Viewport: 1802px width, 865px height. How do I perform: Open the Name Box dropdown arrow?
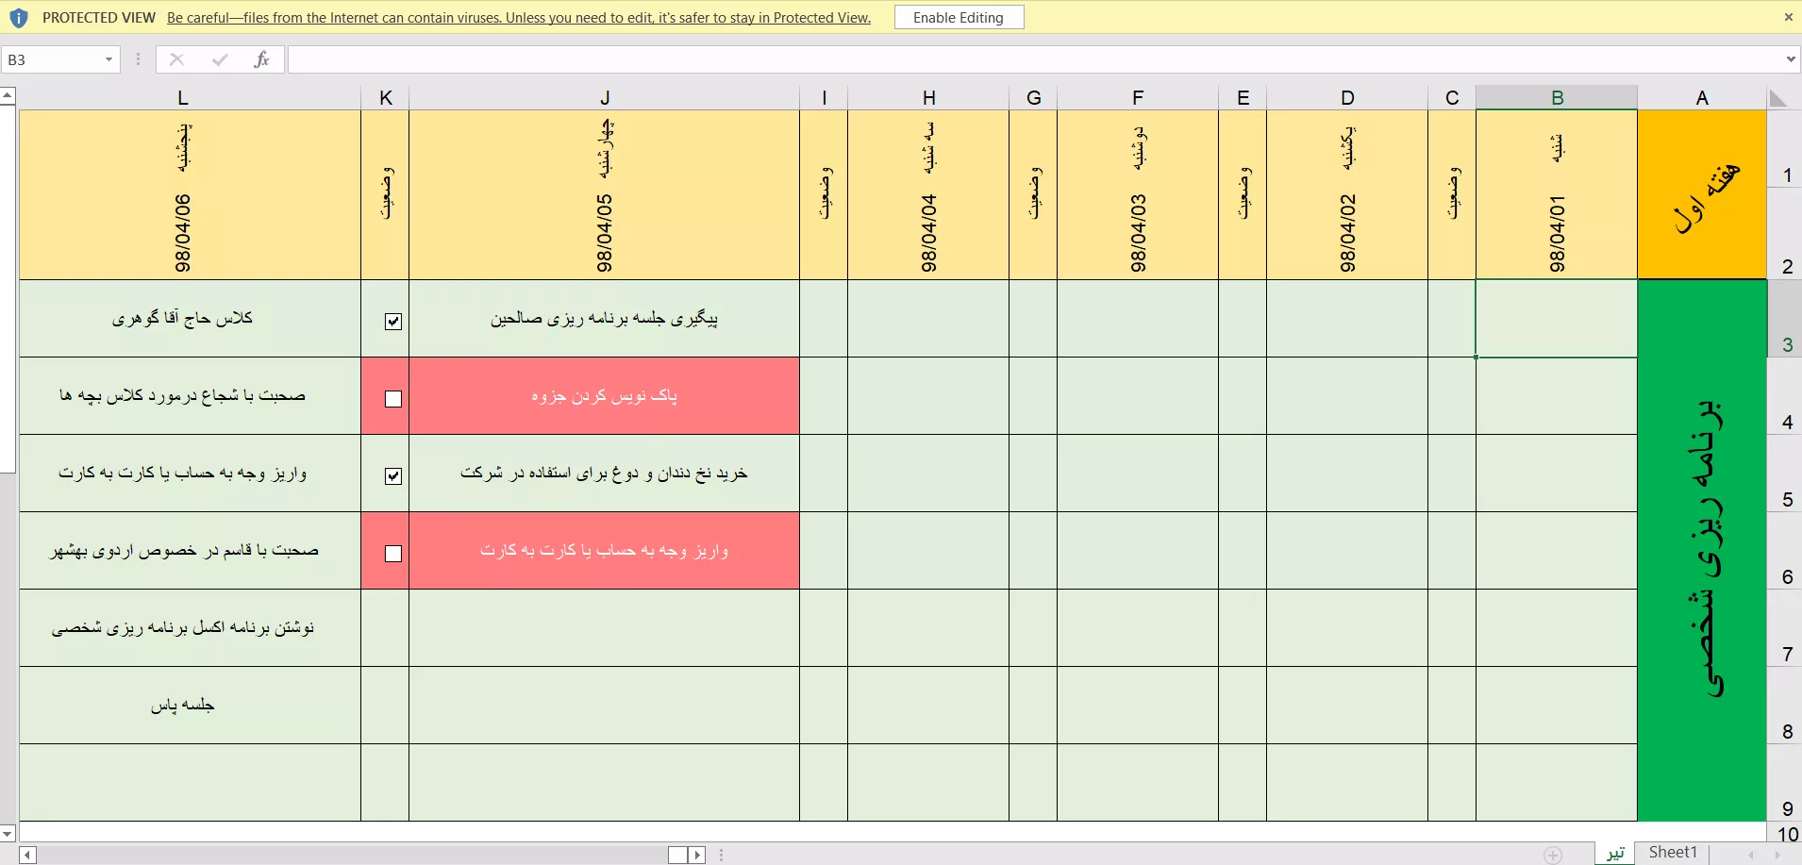[x=108, y=59]
